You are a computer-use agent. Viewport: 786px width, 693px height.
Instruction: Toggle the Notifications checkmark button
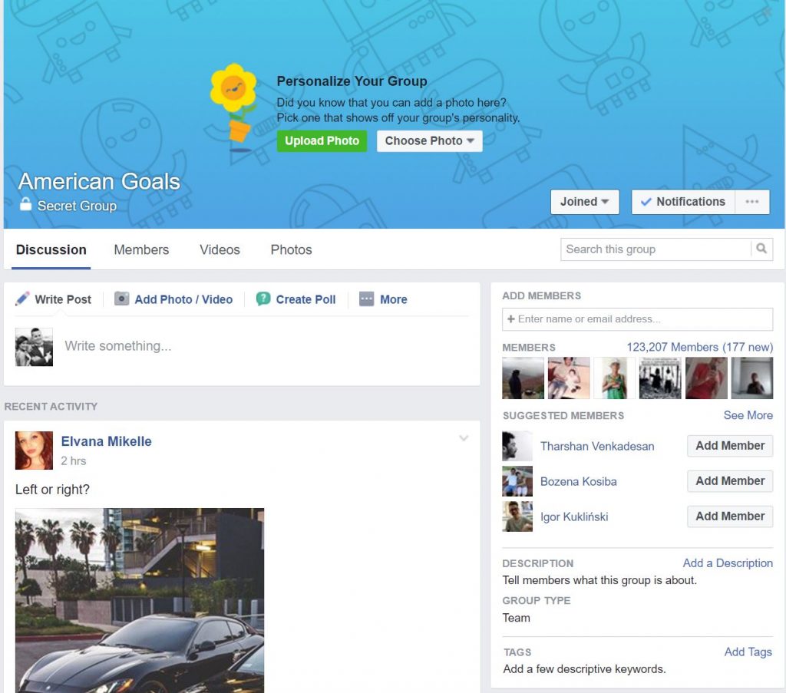[683, 202]
